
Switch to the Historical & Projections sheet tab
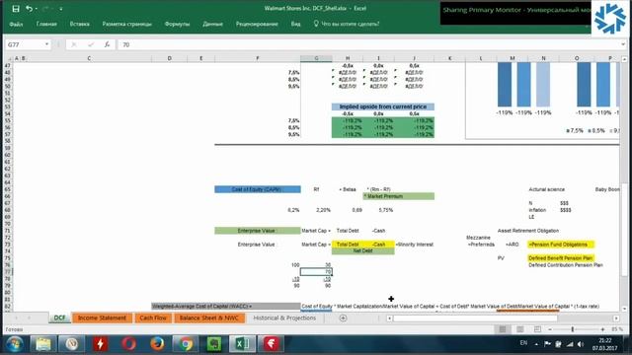click(284, 318)
